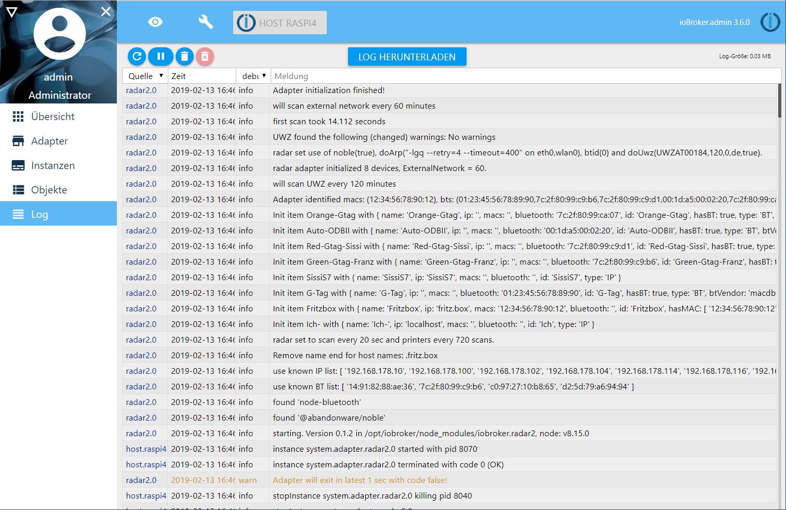
Task: Select 'use known BT list' message
Action: coord(454,387)
